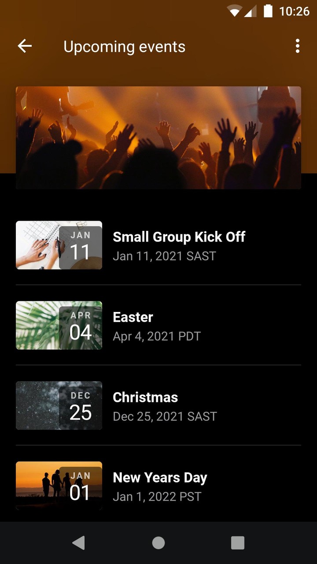Tap the status bar clock showing 10:26
Image resolution: width=317 pixels, height=564 pixels.
(x=294, y=11)
